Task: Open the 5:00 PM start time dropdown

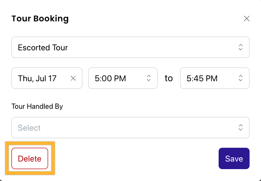Action: click(x=123, y=78)
